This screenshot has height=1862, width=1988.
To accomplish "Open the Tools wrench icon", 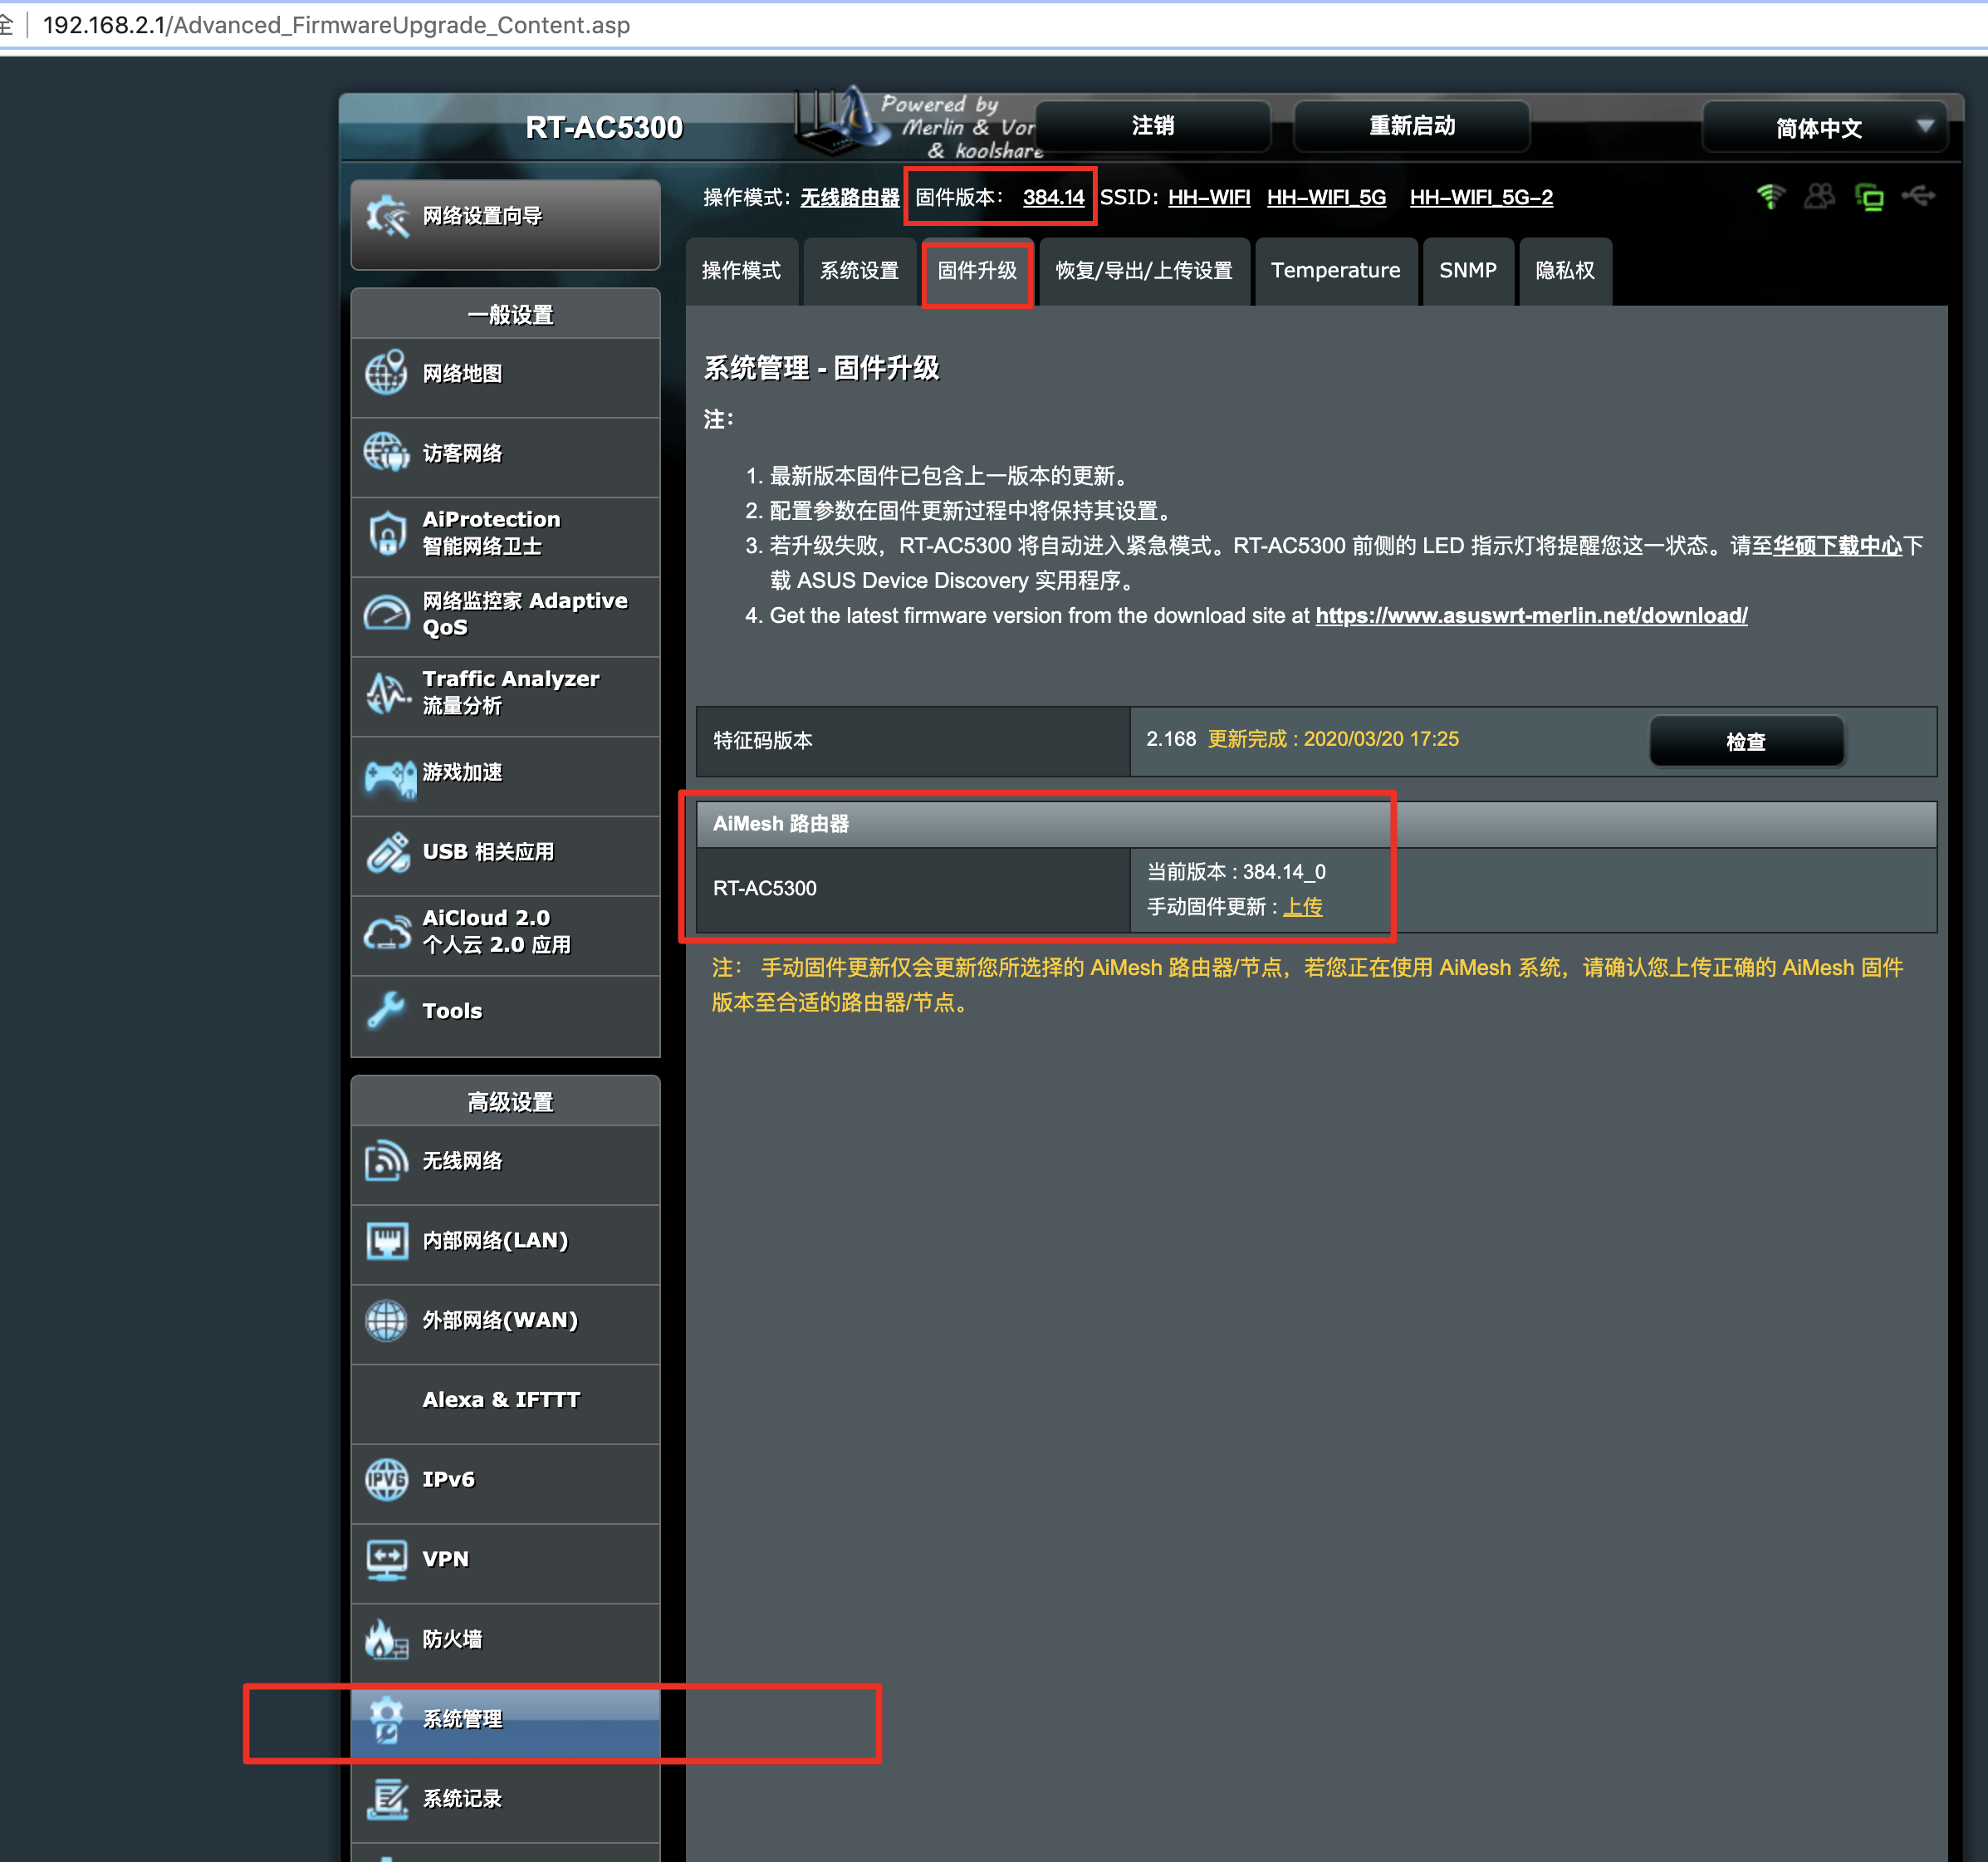I will (x=386, y=1011).
